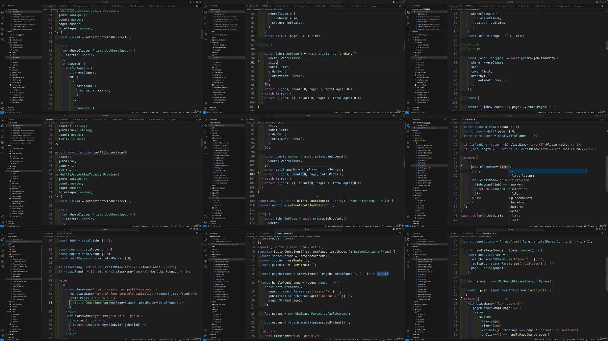
Task: Go forward using arrow in the 'limit = 10' window
Action: pyautogui.click(x=68, y=116)
